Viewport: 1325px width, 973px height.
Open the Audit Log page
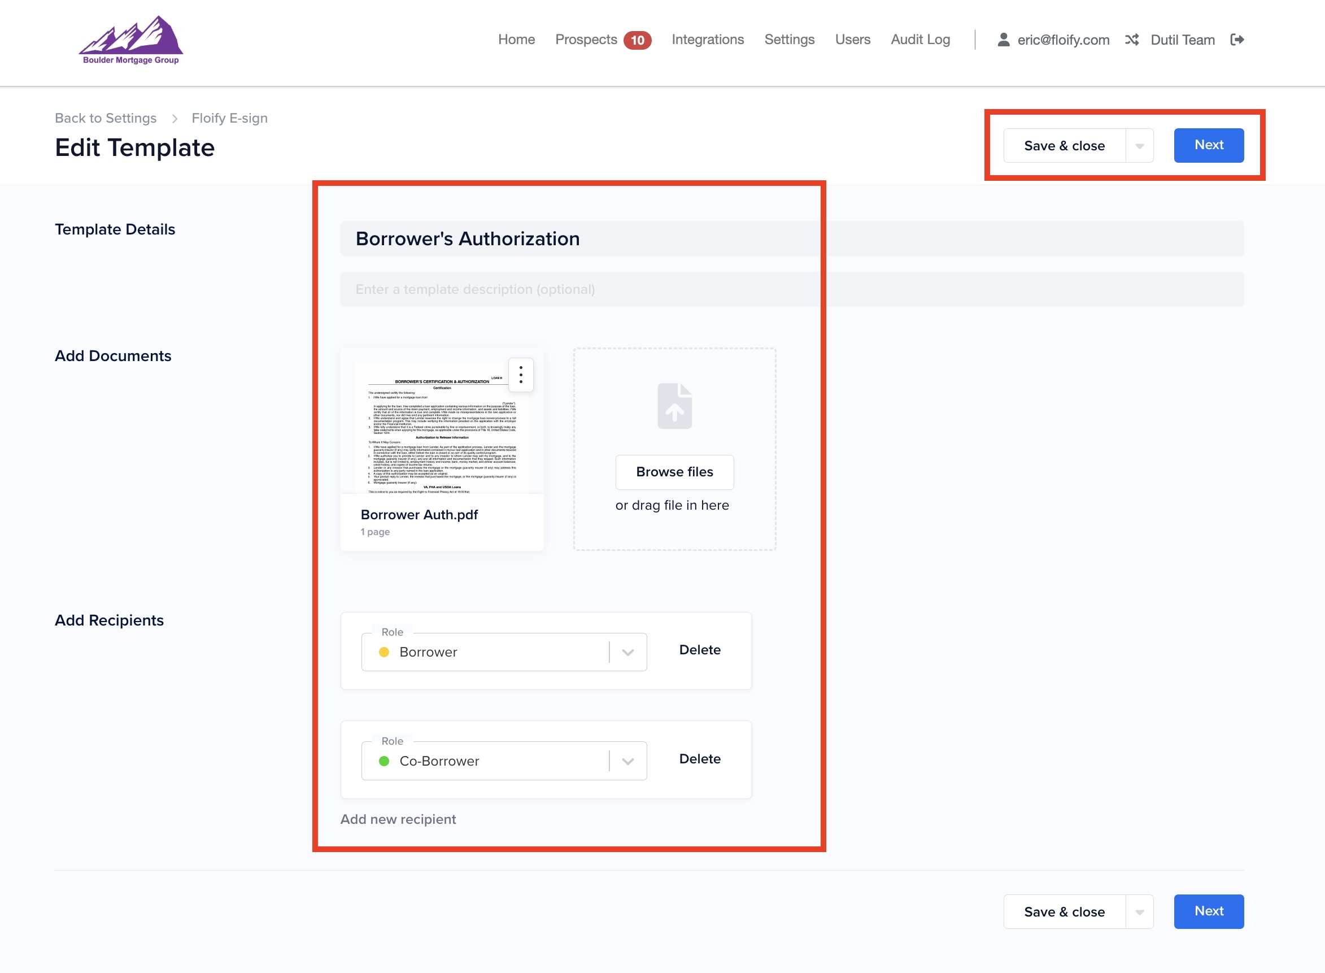(920, 40)
